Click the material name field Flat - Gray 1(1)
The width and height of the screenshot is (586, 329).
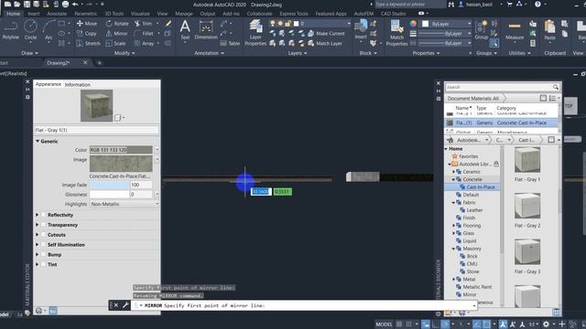[96, 130]
